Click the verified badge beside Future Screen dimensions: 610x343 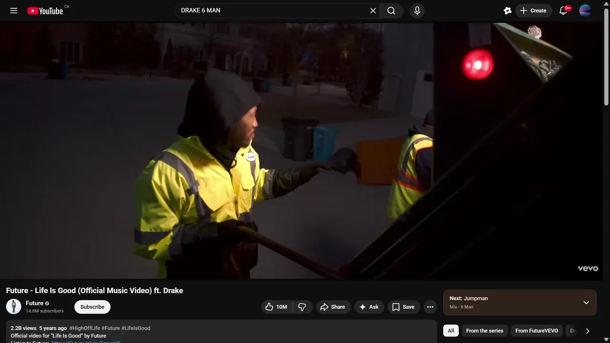[47, 303]
